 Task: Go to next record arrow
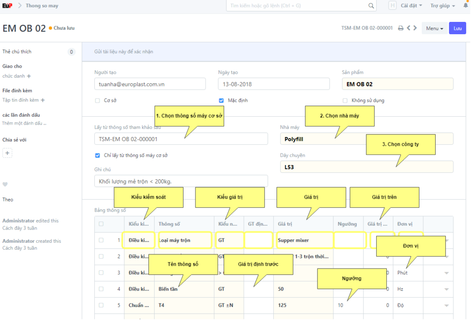click(x=415, y=28)
